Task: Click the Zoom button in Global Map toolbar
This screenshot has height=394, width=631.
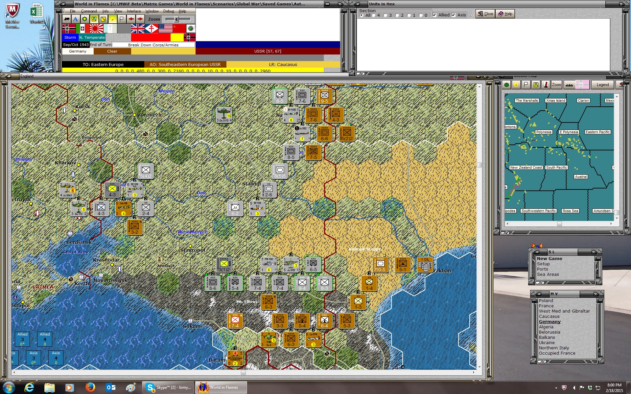Action: 556,85
